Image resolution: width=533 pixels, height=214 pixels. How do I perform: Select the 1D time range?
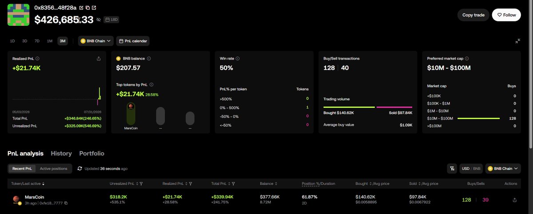pyautogui.click(x=12, y=41)
